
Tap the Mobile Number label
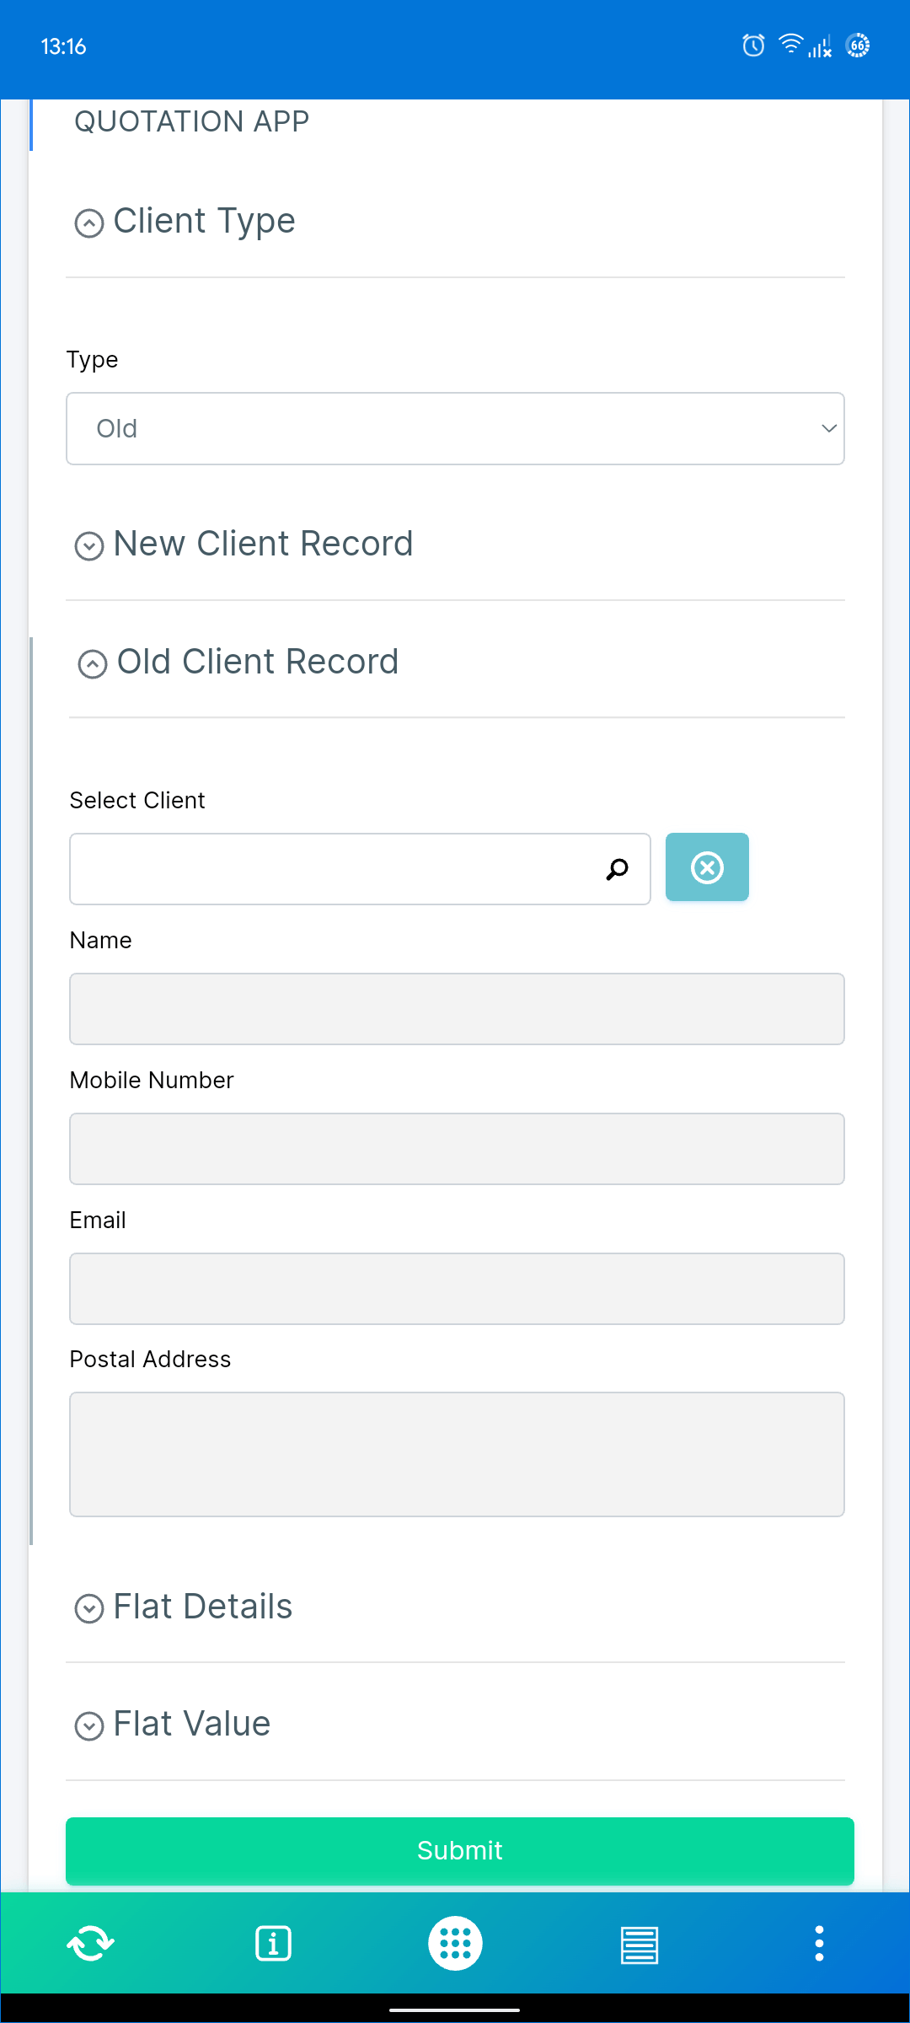click(x=152, y=1081)
